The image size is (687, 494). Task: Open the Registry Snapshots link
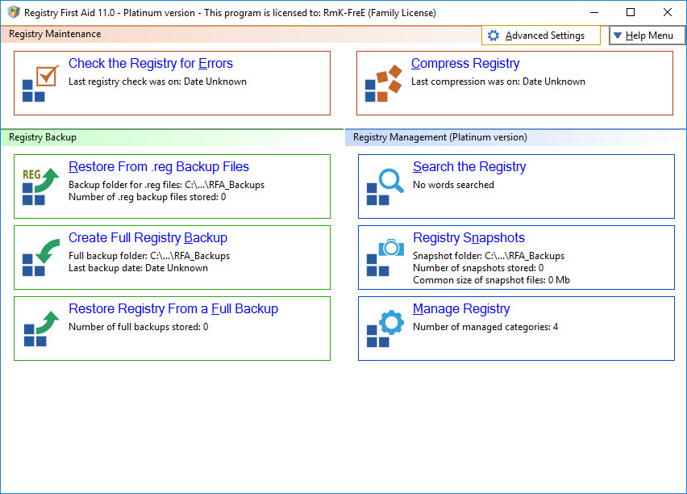(468, 238)
